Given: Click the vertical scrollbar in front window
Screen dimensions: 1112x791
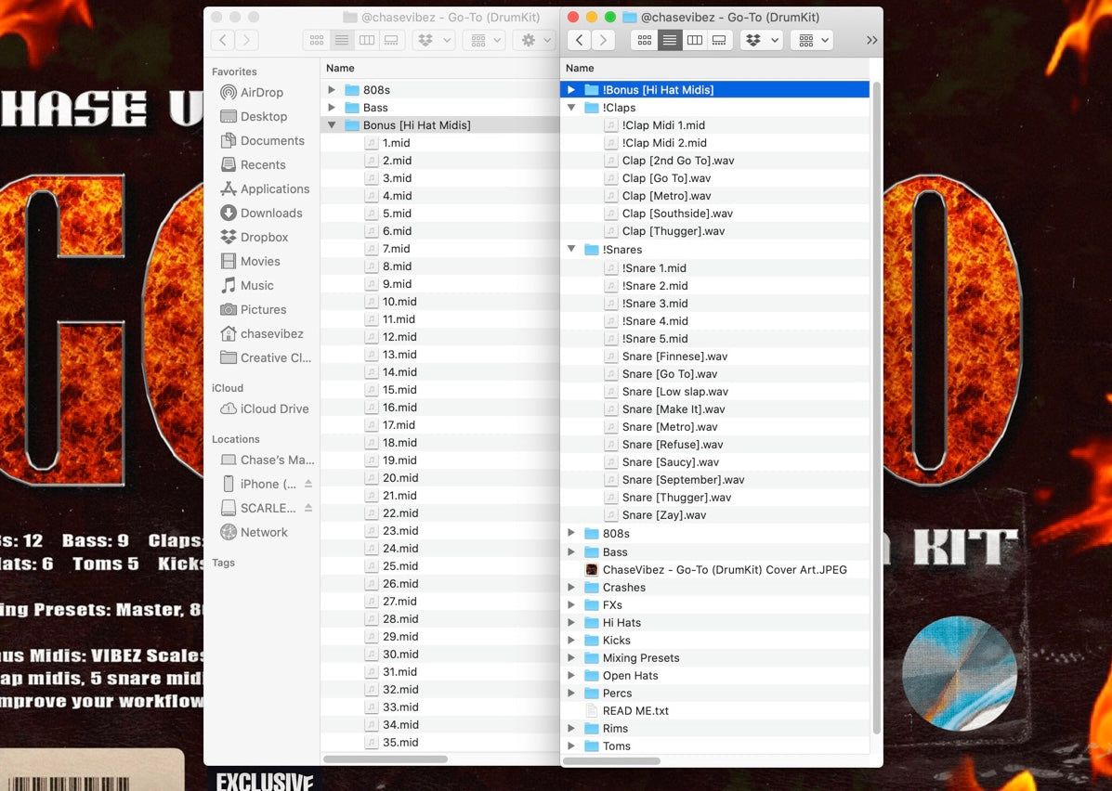Looking at the screenshot, I should (x=877, y=408).
